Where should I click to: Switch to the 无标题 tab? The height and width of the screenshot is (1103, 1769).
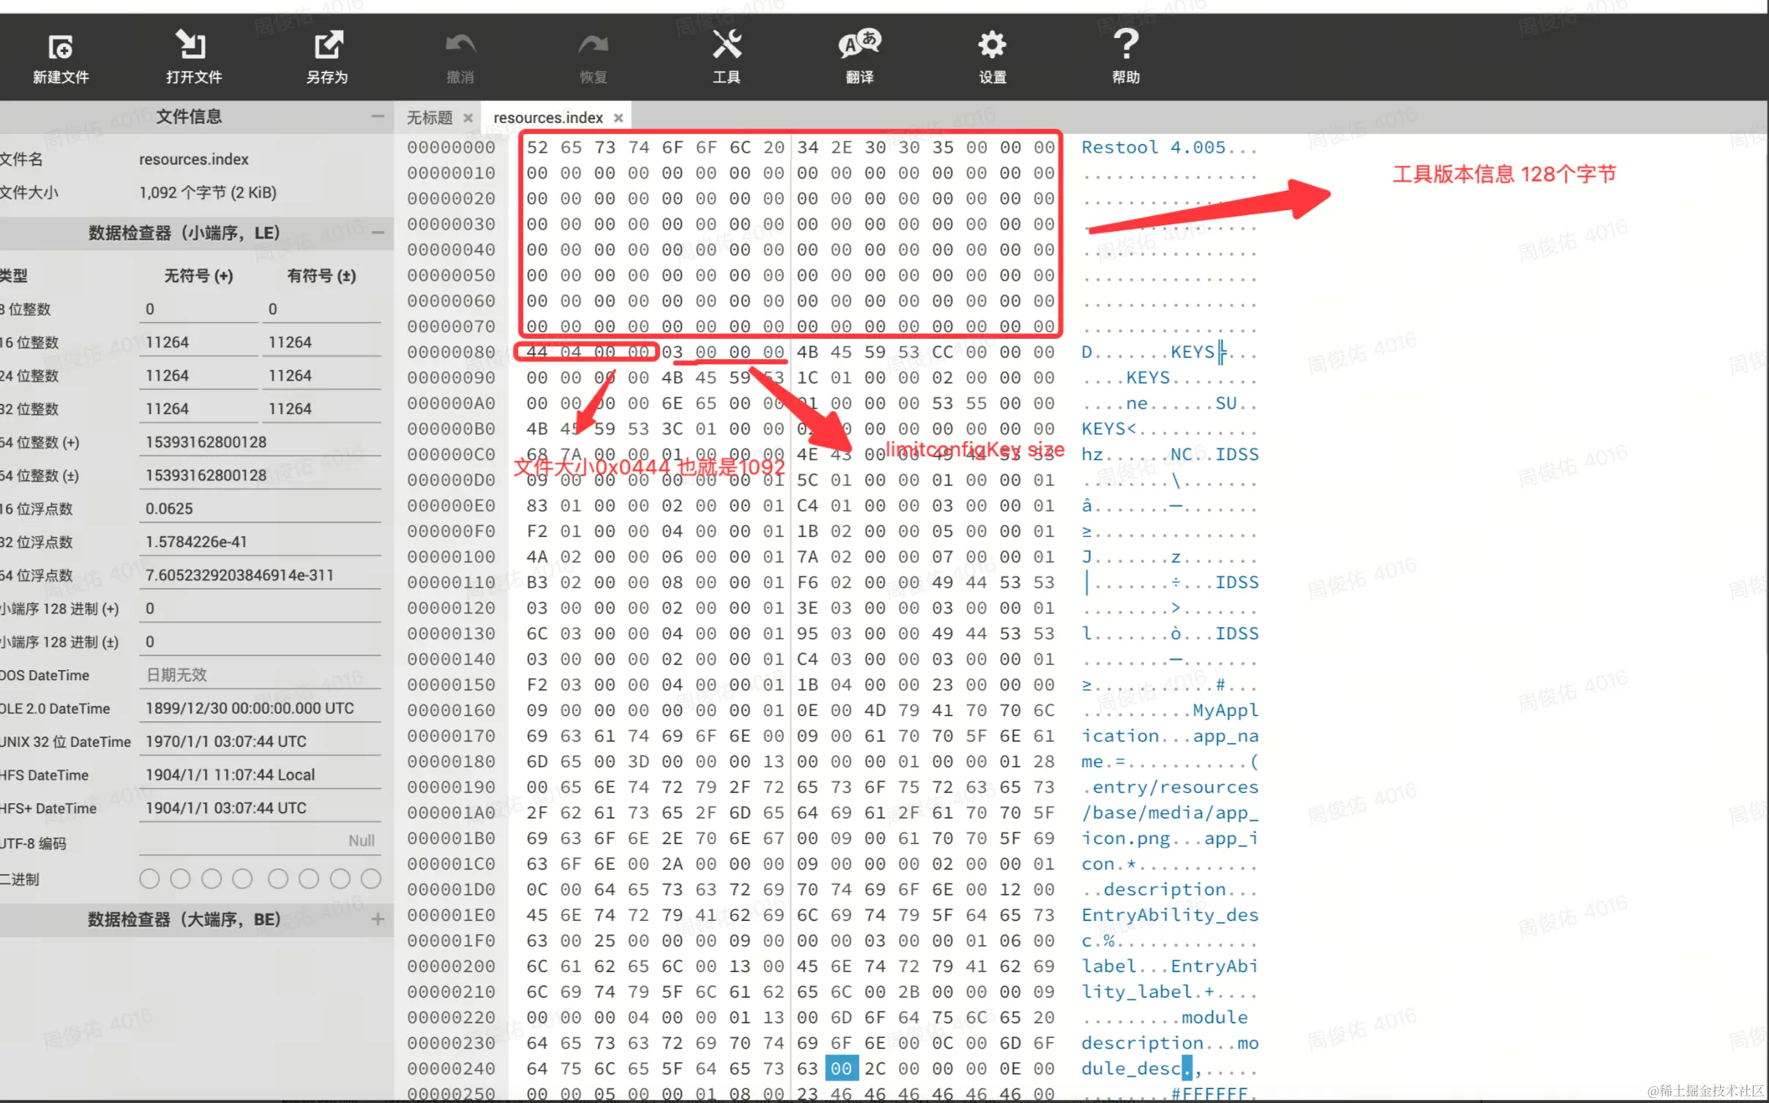pyautogui.click(x=429, y=118)
